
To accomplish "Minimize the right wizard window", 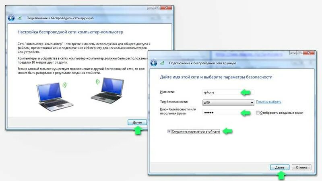I will (293, 53).
